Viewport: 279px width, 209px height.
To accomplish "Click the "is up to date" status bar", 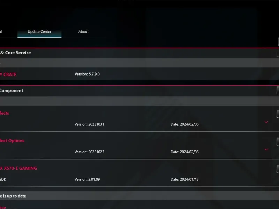I will (x=139, y=196).
